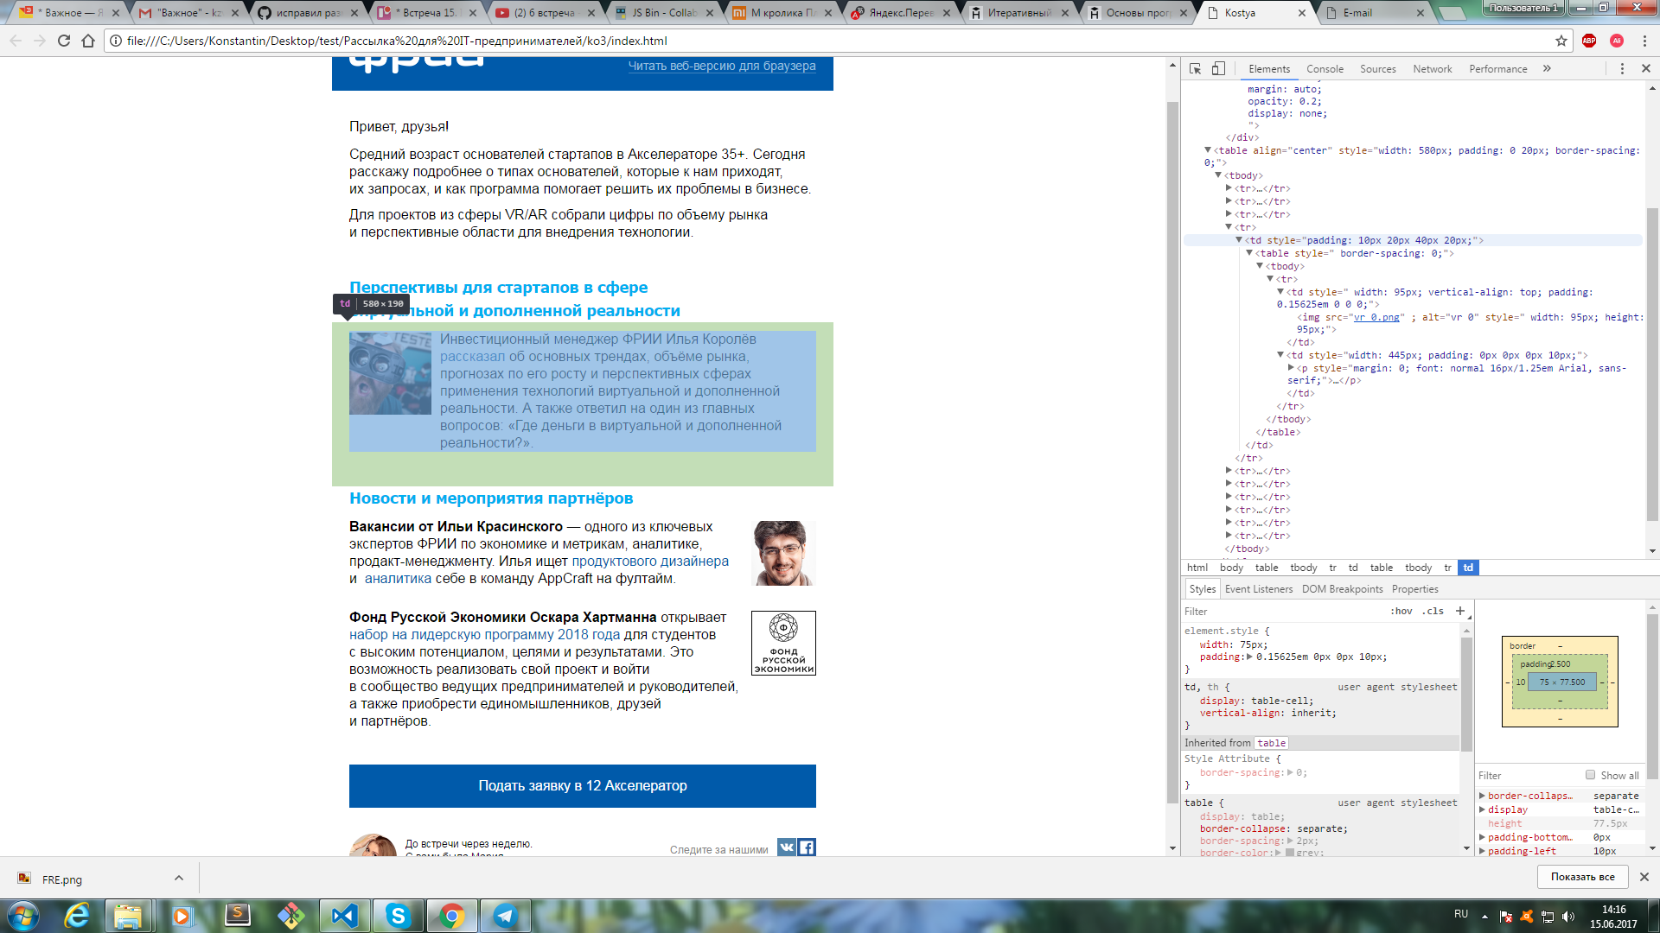Click the 'Подать заявку в 12 Акселератор' button
The image size is (1660, 933).
click(583, 786)
